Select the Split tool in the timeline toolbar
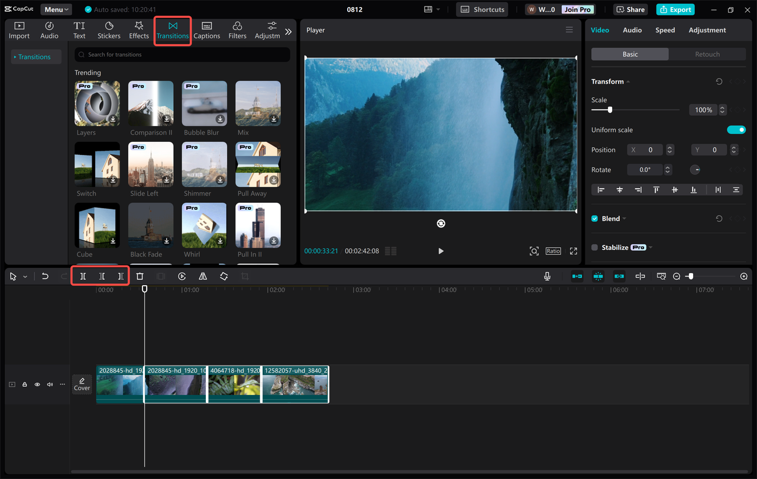 (x=83, y=276)
